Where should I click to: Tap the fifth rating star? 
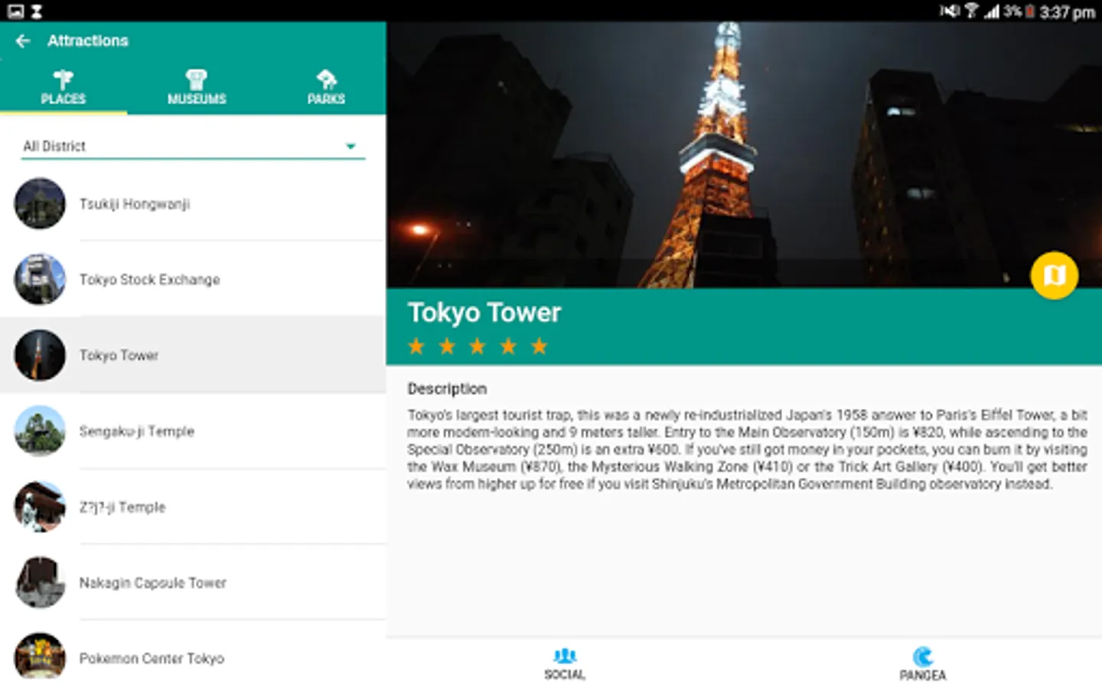(540, 347)
